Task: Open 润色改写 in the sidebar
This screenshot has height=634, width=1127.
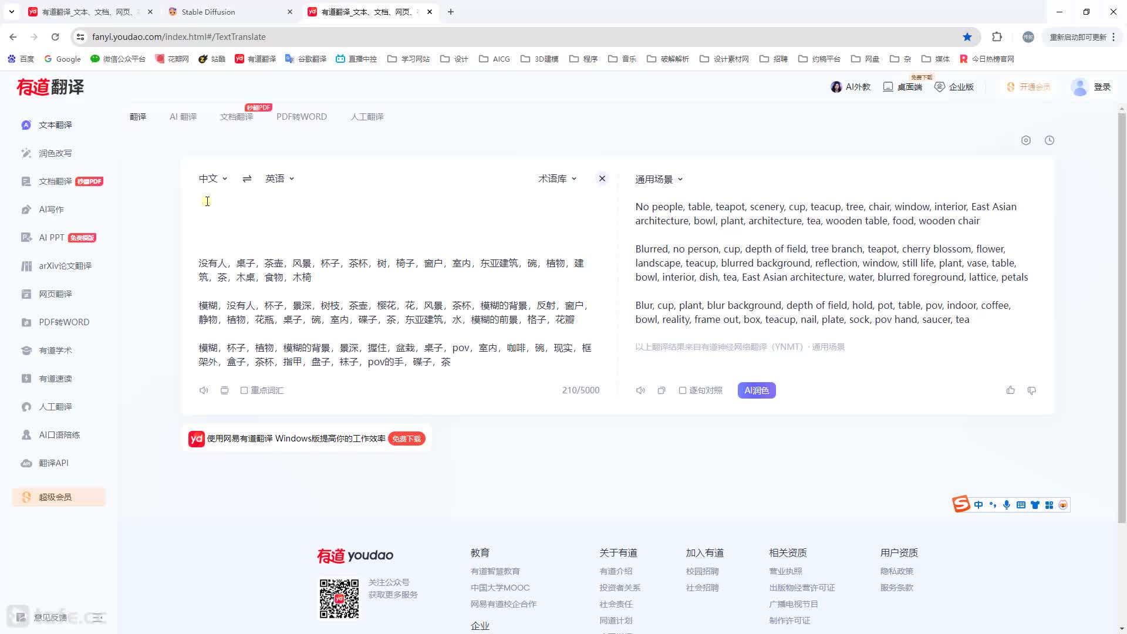Action: coord(55,153)
